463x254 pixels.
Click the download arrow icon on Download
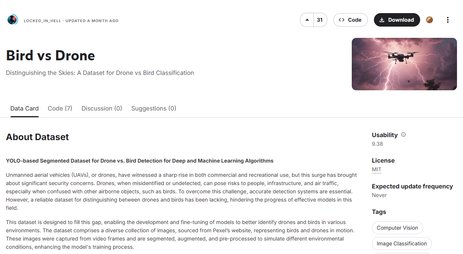point(382,20)
